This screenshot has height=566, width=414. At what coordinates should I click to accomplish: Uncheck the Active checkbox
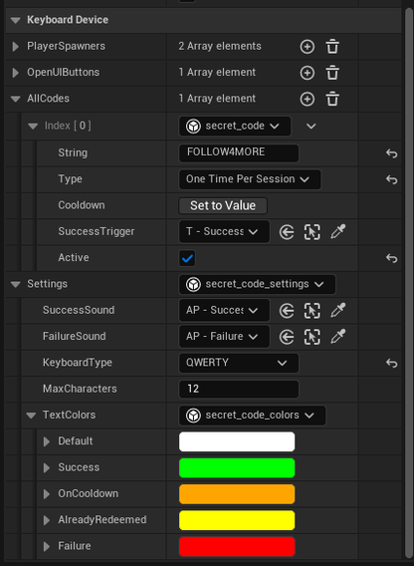click(x=187, y=258)
